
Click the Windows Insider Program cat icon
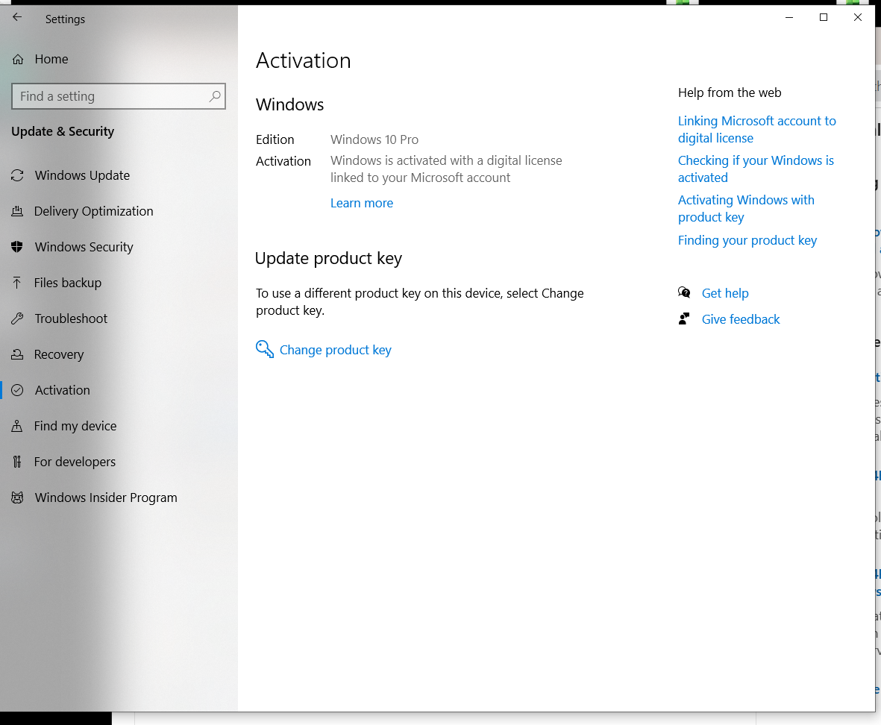click(17, 498)
